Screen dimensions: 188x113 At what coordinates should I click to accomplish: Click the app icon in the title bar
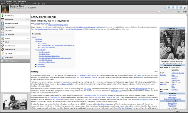point(2,1)
